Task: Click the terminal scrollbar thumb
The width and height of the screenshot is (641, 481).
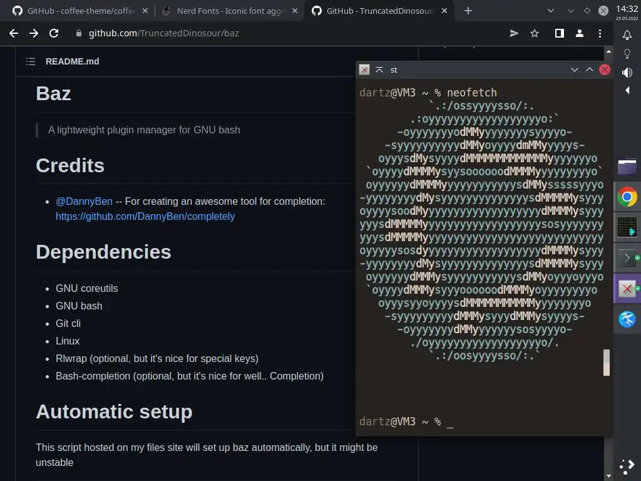Action: 607,363
